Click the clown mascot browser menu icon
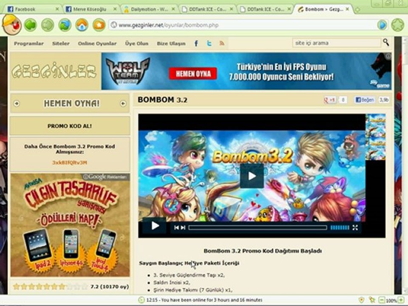The image size is (408, 306). click(11, 25)
